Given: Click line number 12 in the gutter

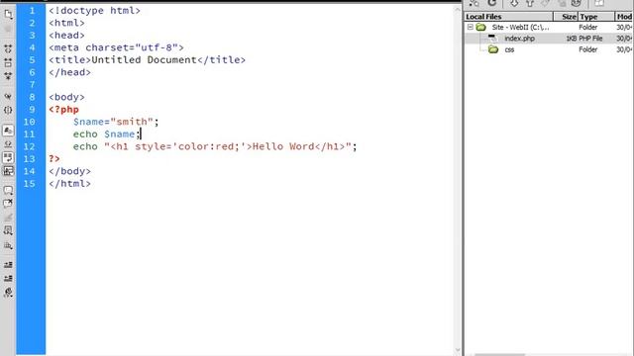Looking at the screenshot, I should tap(30, 146).
